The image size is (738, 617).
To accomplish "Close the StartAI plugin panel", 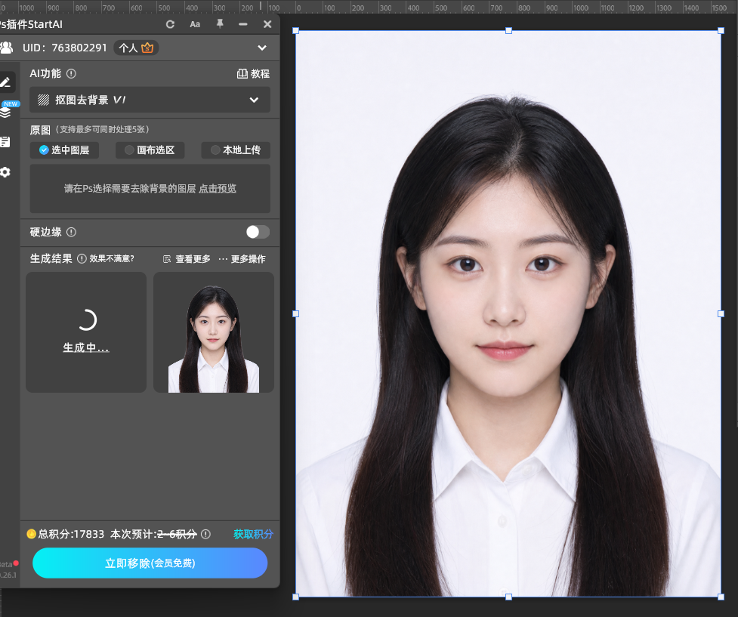I will [267, 24].
